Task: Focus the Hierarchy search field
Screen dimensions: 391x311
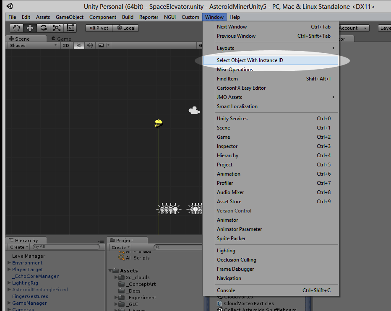Action: (66, 247)
